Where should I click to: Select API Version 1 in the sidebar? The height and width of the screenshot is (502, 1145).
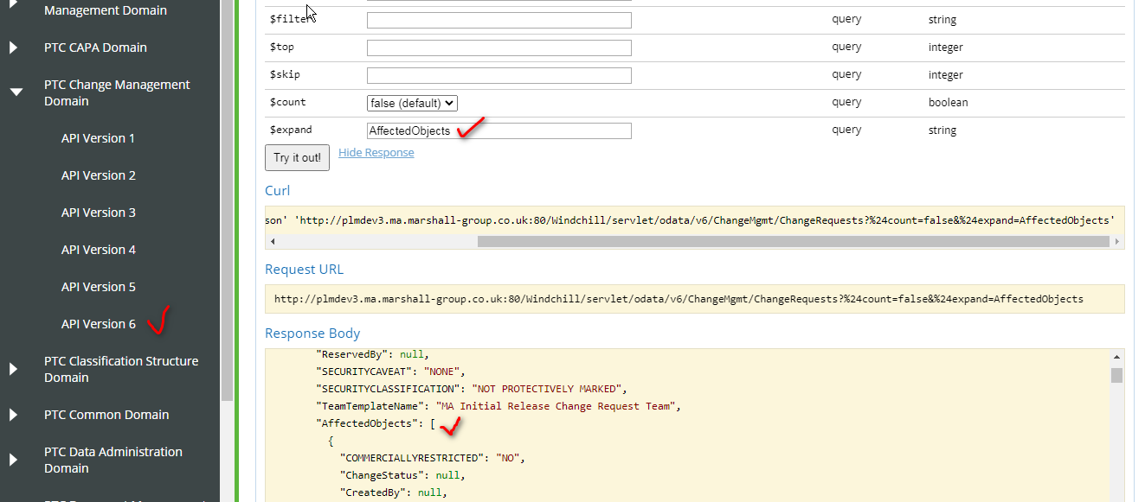click(98, 137)
